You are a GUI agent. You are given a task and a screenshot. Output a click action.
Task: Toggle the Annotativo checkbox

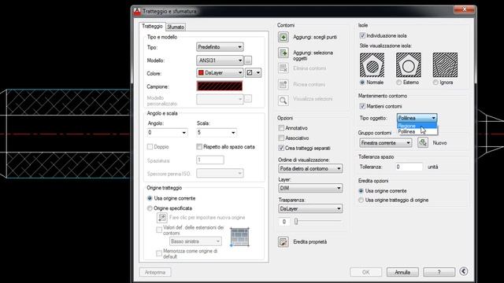(x=281, y=128)
